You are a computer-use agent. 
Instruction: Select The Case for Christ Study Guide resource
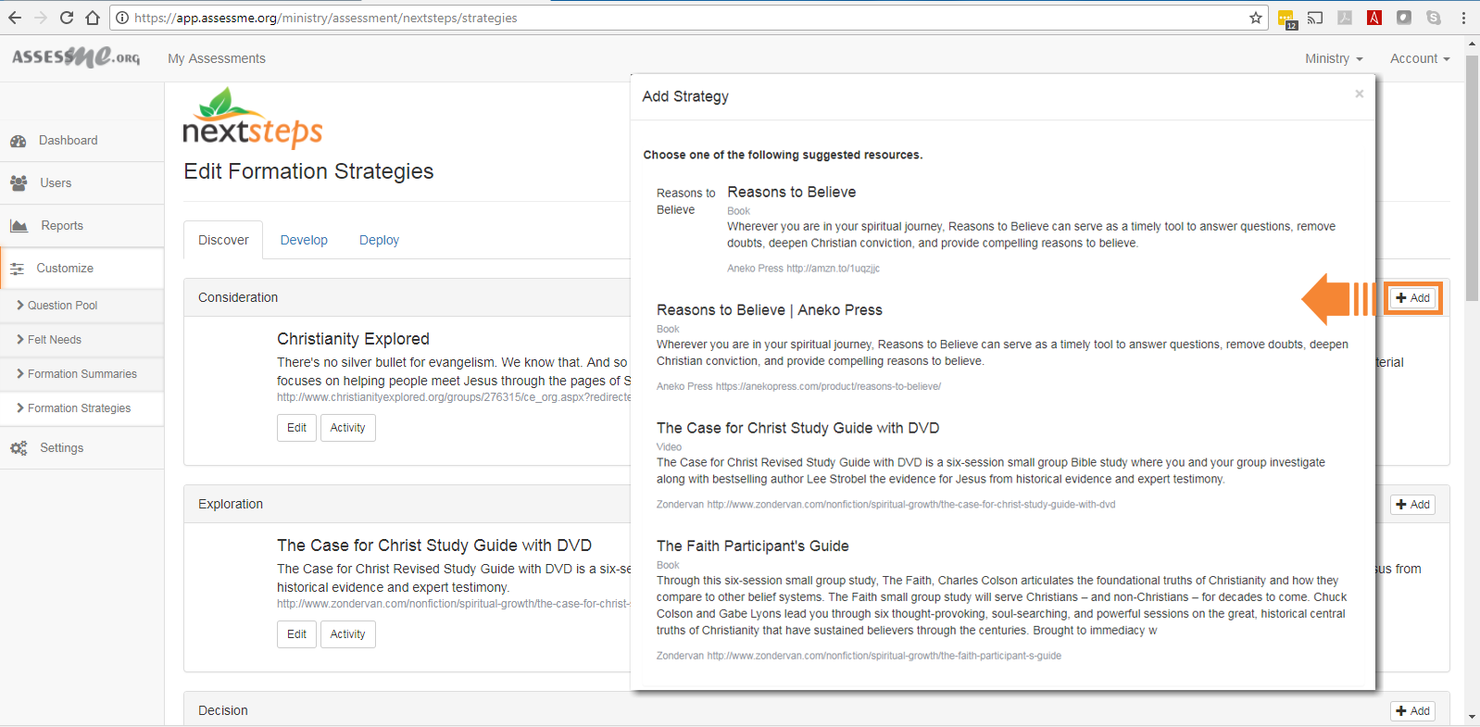[798, 428]
